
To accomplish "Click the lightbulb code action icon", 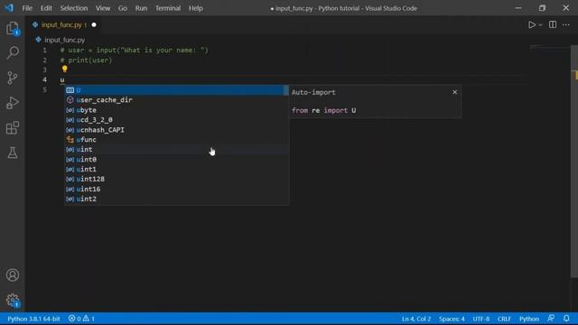I will 64,69.
